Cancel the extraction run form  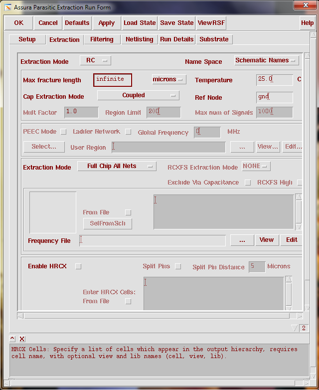click(x=48, y=23)
